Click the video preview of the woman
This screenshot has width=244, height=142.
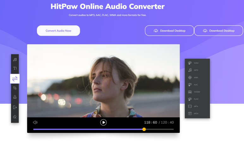coord(103,81)
